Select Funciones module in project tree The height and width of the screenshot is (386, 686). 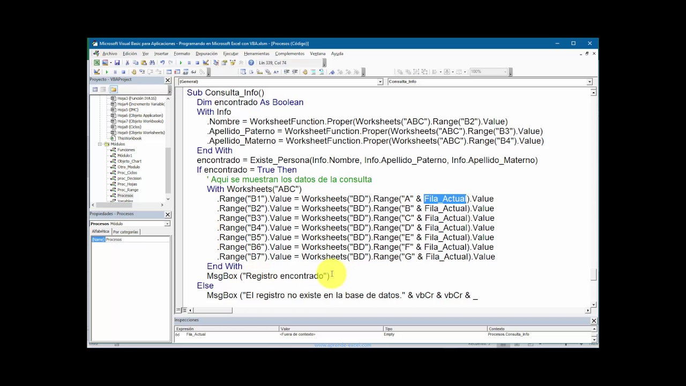[x=126, y=150]
